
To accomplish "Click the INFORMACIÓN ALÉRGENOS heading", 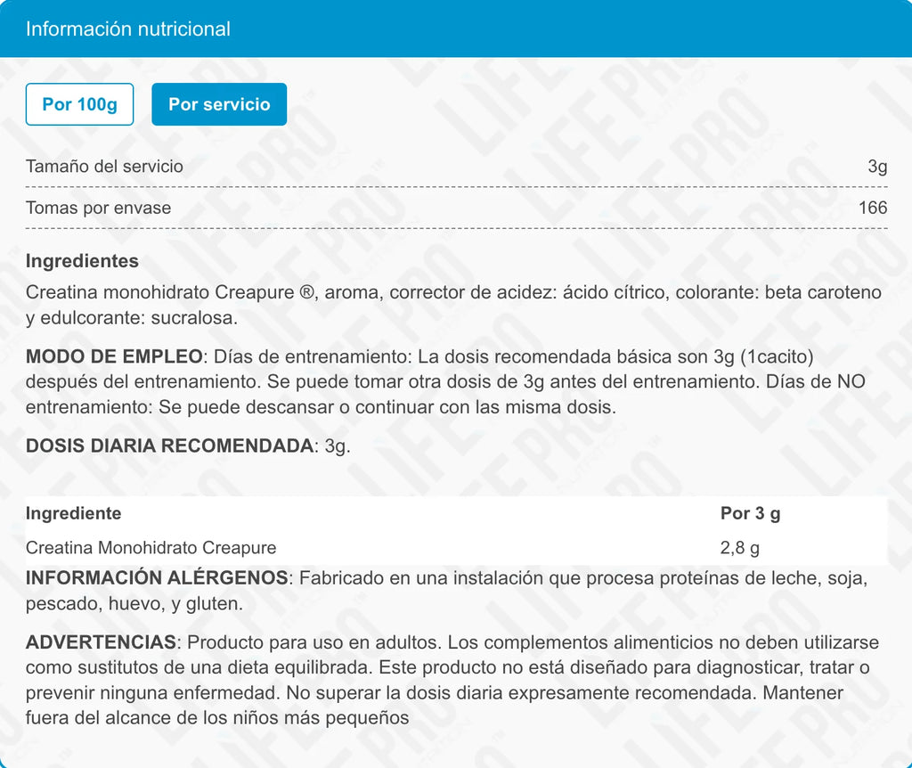I will (157, 577).
